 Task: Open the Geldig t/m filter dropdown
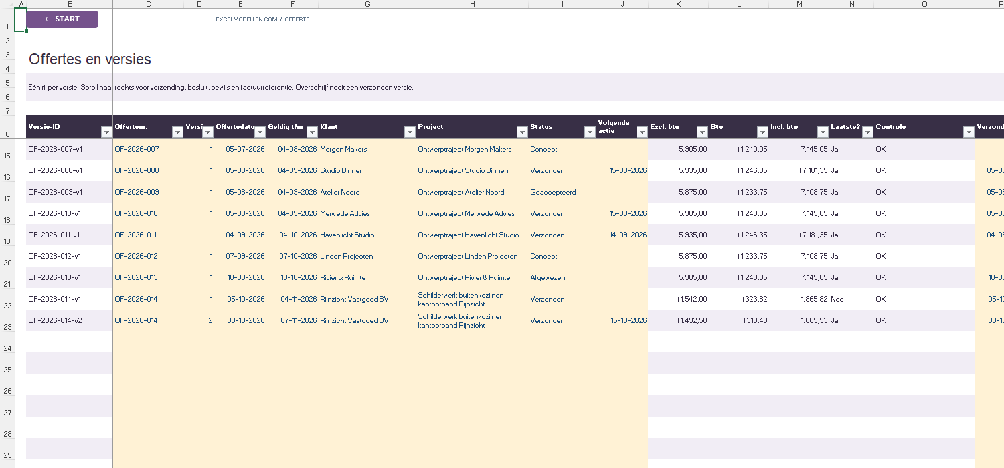(312, 132)
